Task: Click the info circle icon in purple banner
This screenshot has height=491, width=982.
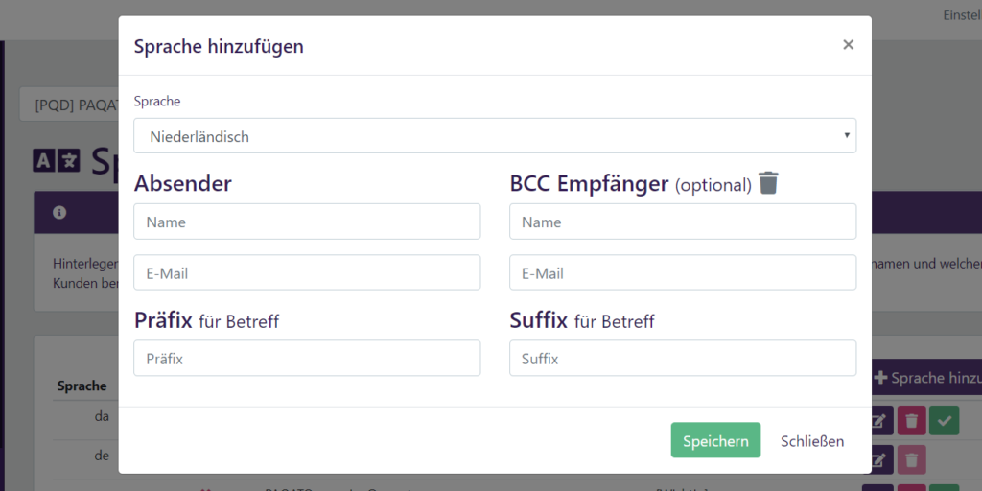Action: point(59,212)
